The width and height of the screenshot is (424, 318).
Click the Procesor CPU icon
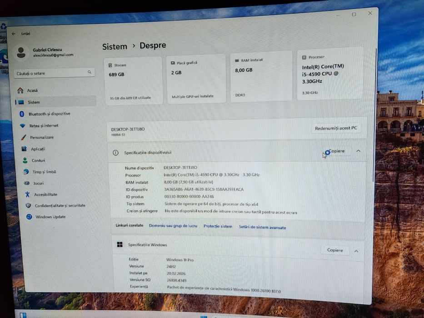click(x=304, y=57)
